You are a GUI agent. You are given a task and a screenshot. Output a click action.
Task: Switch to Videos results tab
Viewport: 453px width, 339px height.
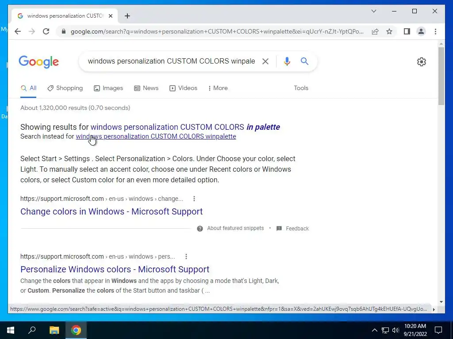(183, 88)
